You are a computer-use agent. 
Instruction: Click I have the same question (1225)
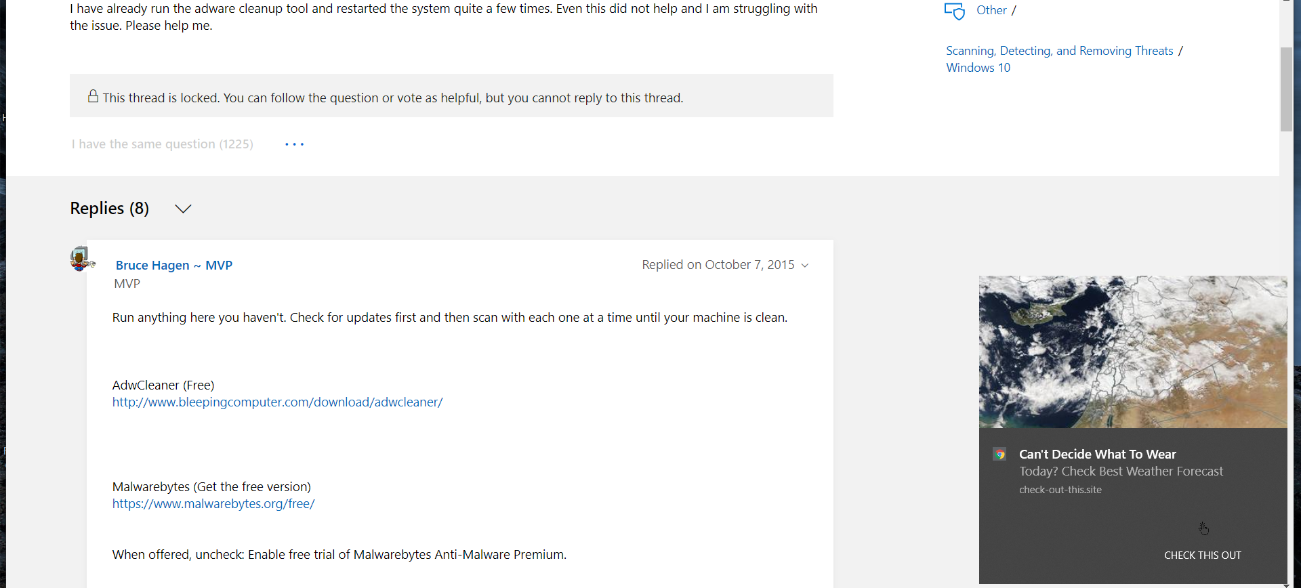(163, 144)
